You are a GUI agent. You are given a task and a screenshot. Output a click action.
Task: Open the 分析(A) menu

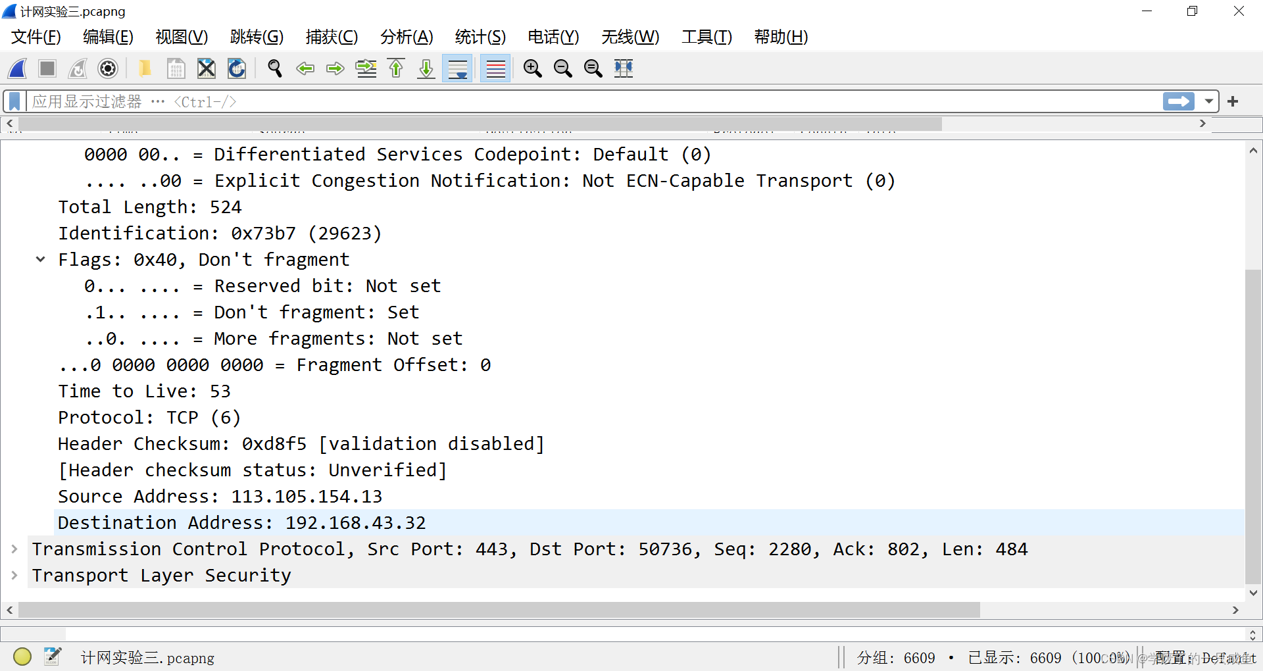point(407,37)
